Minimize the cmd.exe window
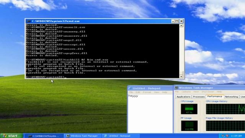245x138 pixels. click(x=173, y=21)
